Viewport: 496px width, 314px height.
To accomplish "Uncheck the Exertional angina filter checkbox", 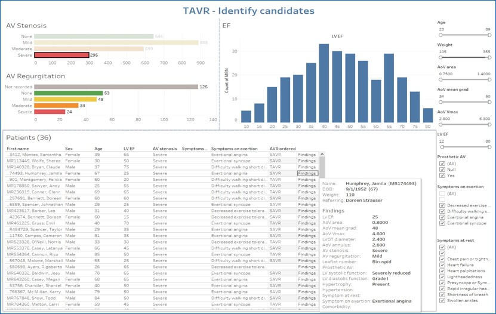I will coord(442,217).
